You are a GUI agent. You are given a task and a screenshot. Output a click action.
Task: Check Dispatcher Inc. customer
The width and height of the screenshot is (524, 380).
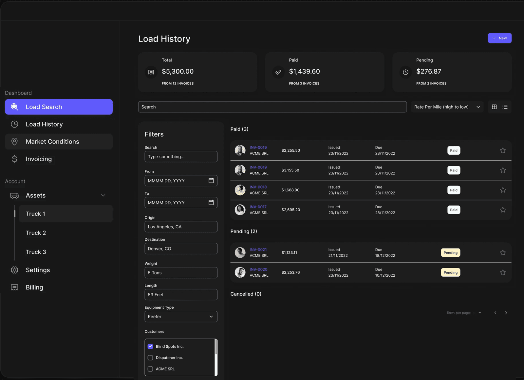pos(150,358)
